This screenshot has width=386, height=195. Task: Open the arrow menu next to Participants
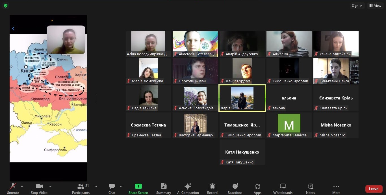coord(96,186)
